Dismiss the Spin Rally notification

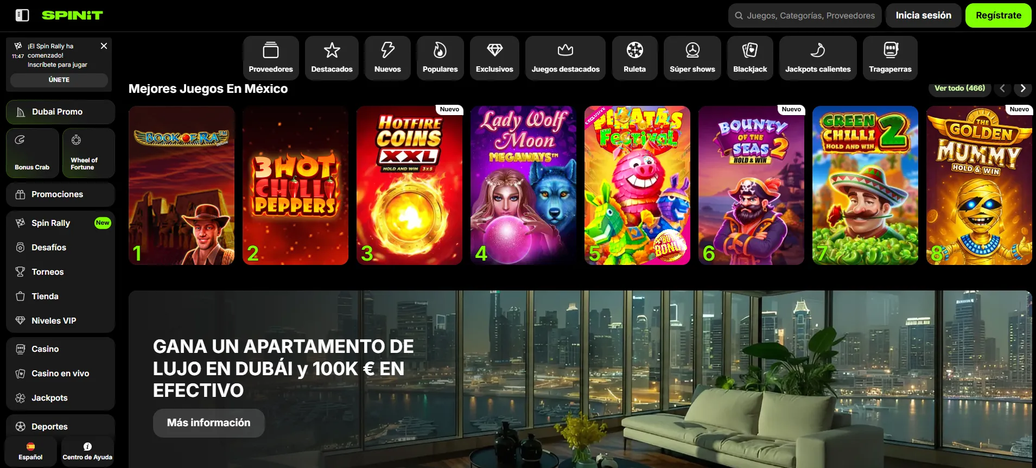pyautogui.click(x=104, y=46)
